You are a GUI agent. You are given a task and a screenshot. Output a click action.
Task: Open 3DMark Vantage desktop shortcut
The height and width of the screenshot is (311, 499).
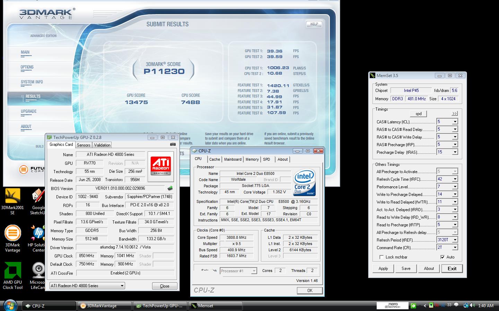[x=12, y=238]
